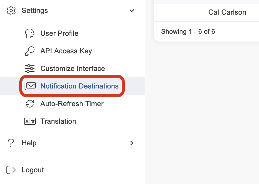Select Notification Destinations in the sidebar
The image size is (259, 184).
click(79, 86)
